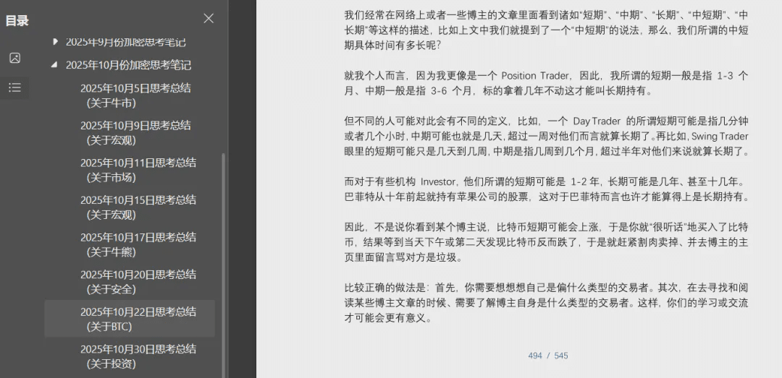Open the 2025年9月份加密思考笔记 bookmark
This screenshot has width=782, height=378.
coord(125,42)
